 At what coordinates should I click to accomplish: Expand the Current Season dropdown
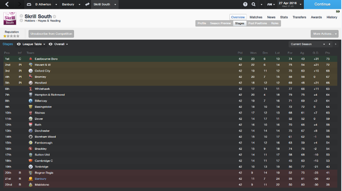[x=308, y=44]
